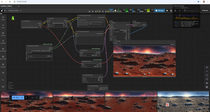Collapse the Save Image node

pos(114,41)
